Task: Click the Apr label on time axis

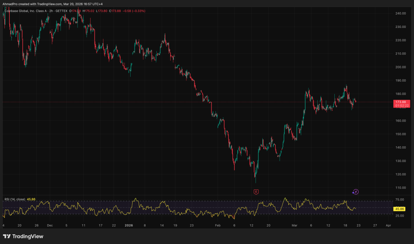Action: [x=388, y=225]
